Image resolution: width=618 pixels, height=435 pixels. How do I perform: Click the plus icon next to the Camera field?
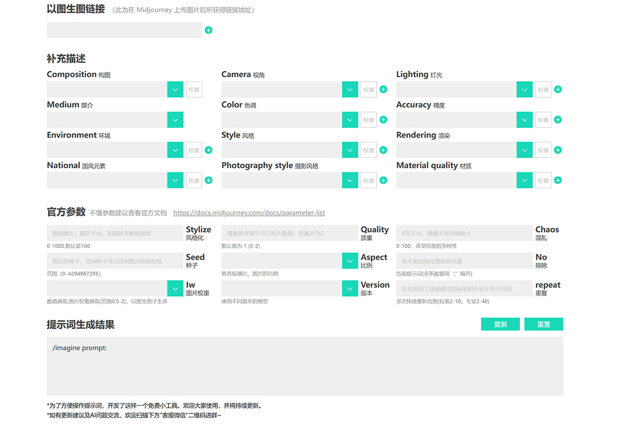pyautogui.click(x=383, y=89)
